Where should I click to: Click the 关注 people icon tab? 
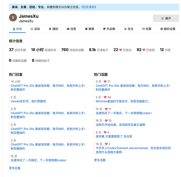click(129, 29)
